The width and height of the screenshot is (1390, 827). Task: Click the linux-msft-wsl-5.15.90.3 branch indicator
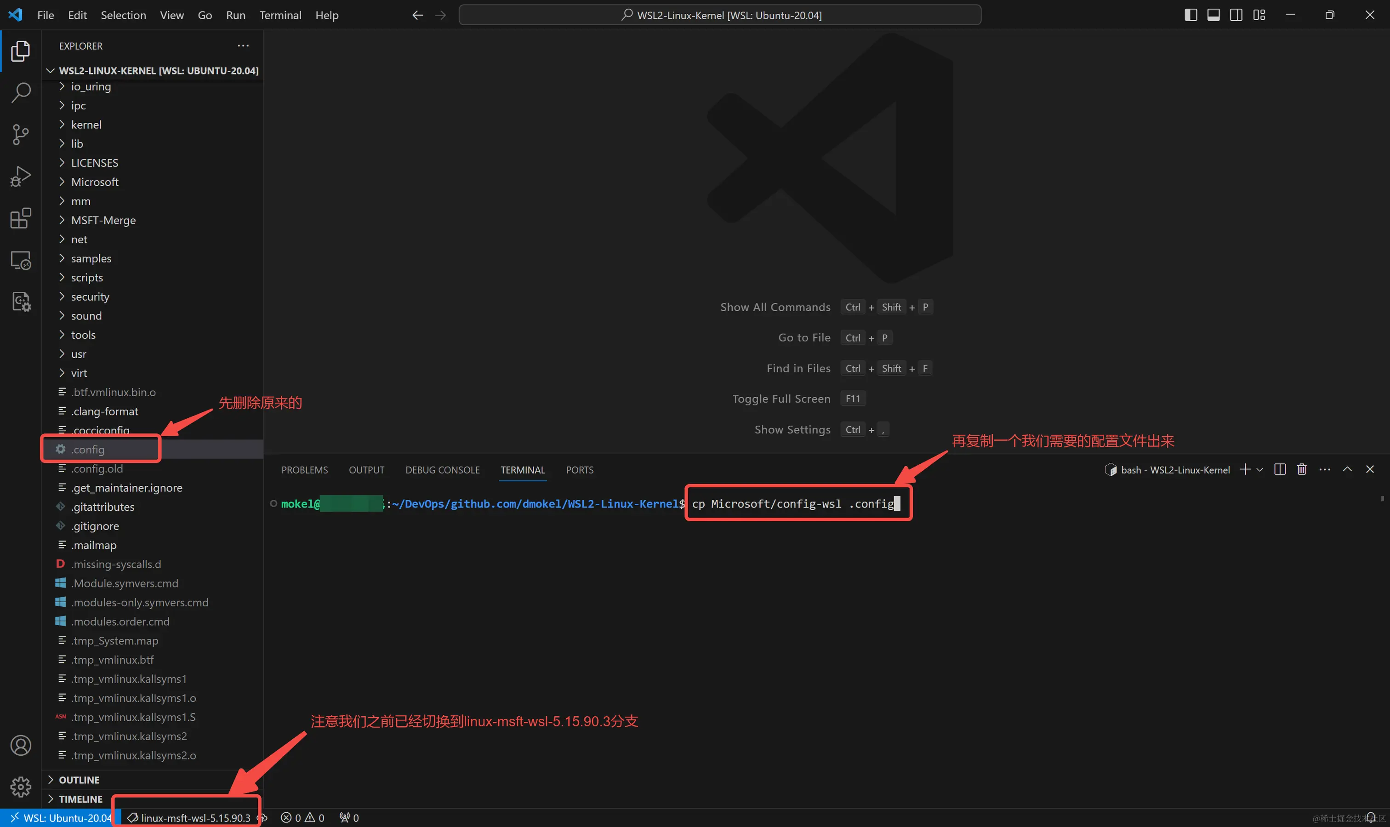tap(189, 817)
